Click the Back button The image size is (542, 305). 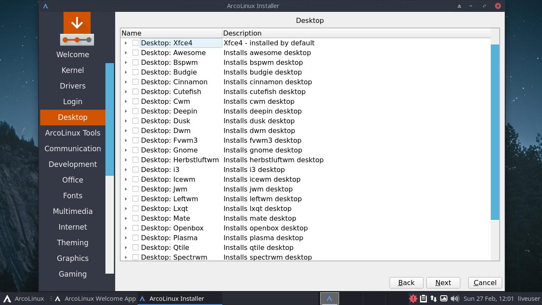pyautogui.click(x=406, y=283)
